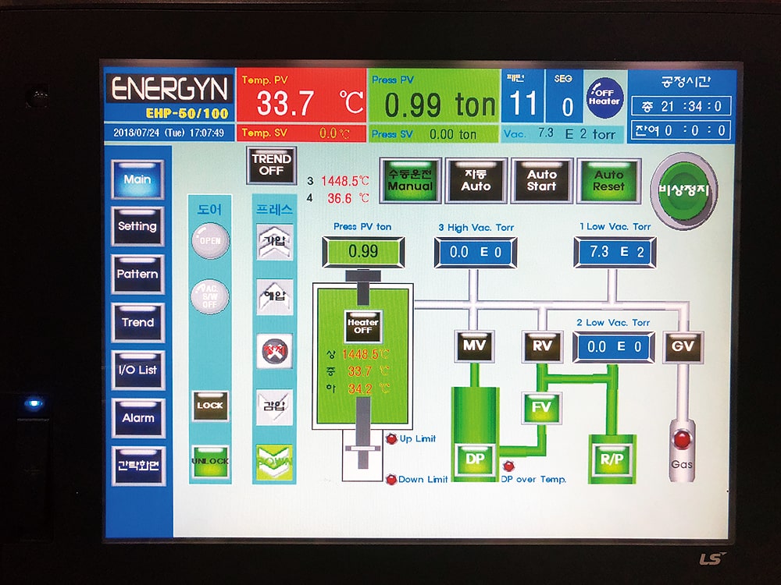
Task: Click the 감압 pressure-release arrow
Action: (x=274, y=407)
